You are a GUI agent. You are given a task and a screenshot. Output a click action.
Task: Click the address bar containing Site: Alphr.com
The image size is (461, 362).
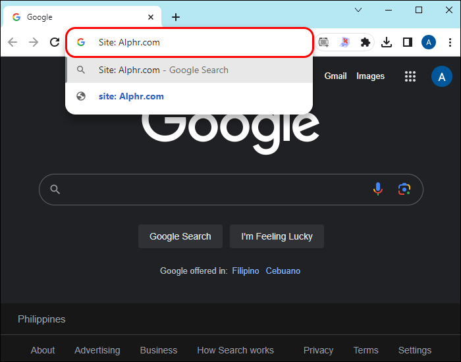(x=190, y=42)
